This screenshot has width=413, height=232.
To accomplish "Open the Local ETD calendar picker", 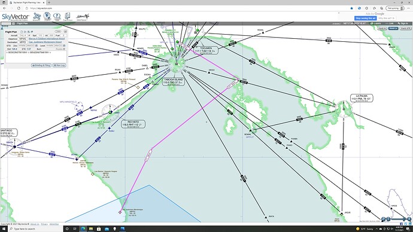I will coord(64,46).
